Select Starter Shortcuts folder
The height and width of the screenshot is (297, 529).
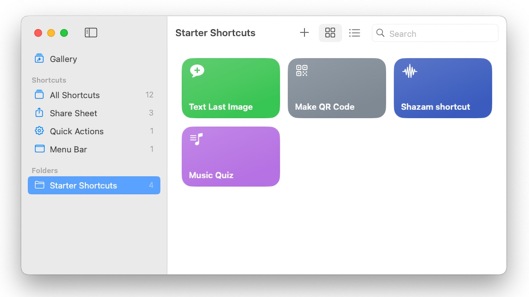tap(94, 185)
